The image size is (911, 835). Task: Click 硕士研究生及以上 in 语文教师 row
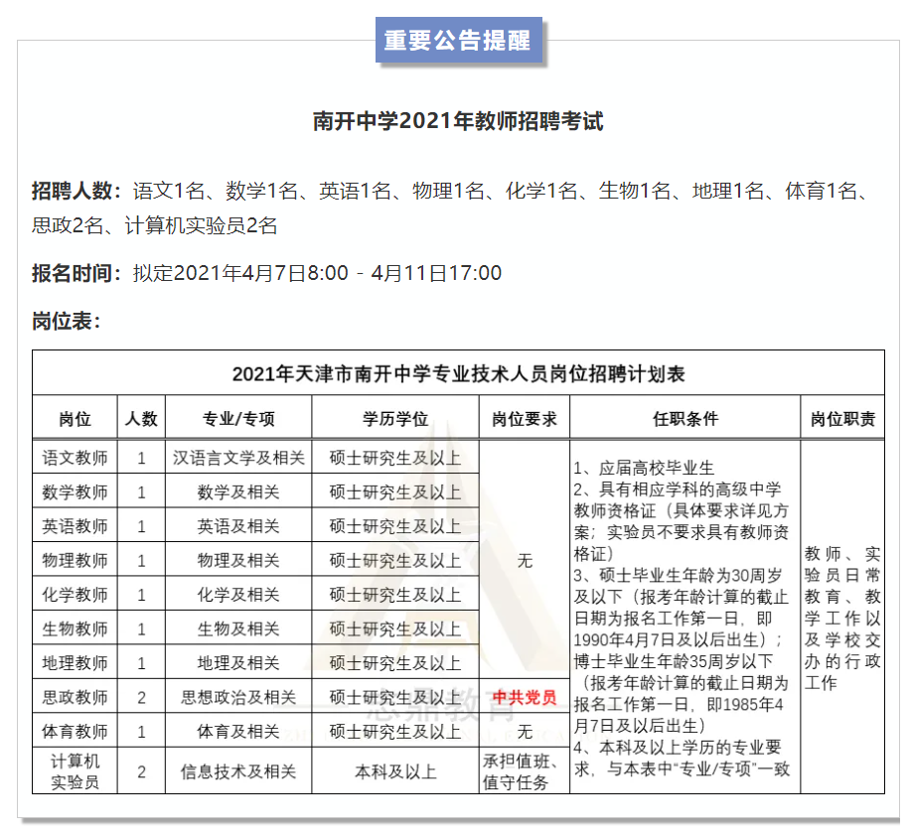(395, 458)
